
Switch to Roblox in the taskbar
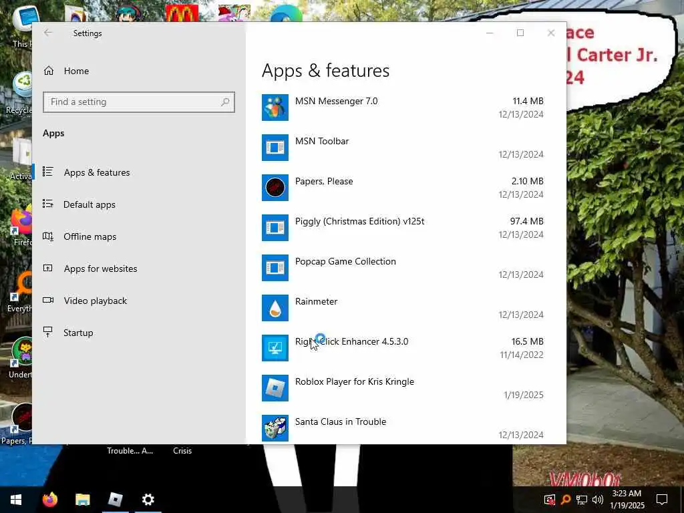click(115, 500)
